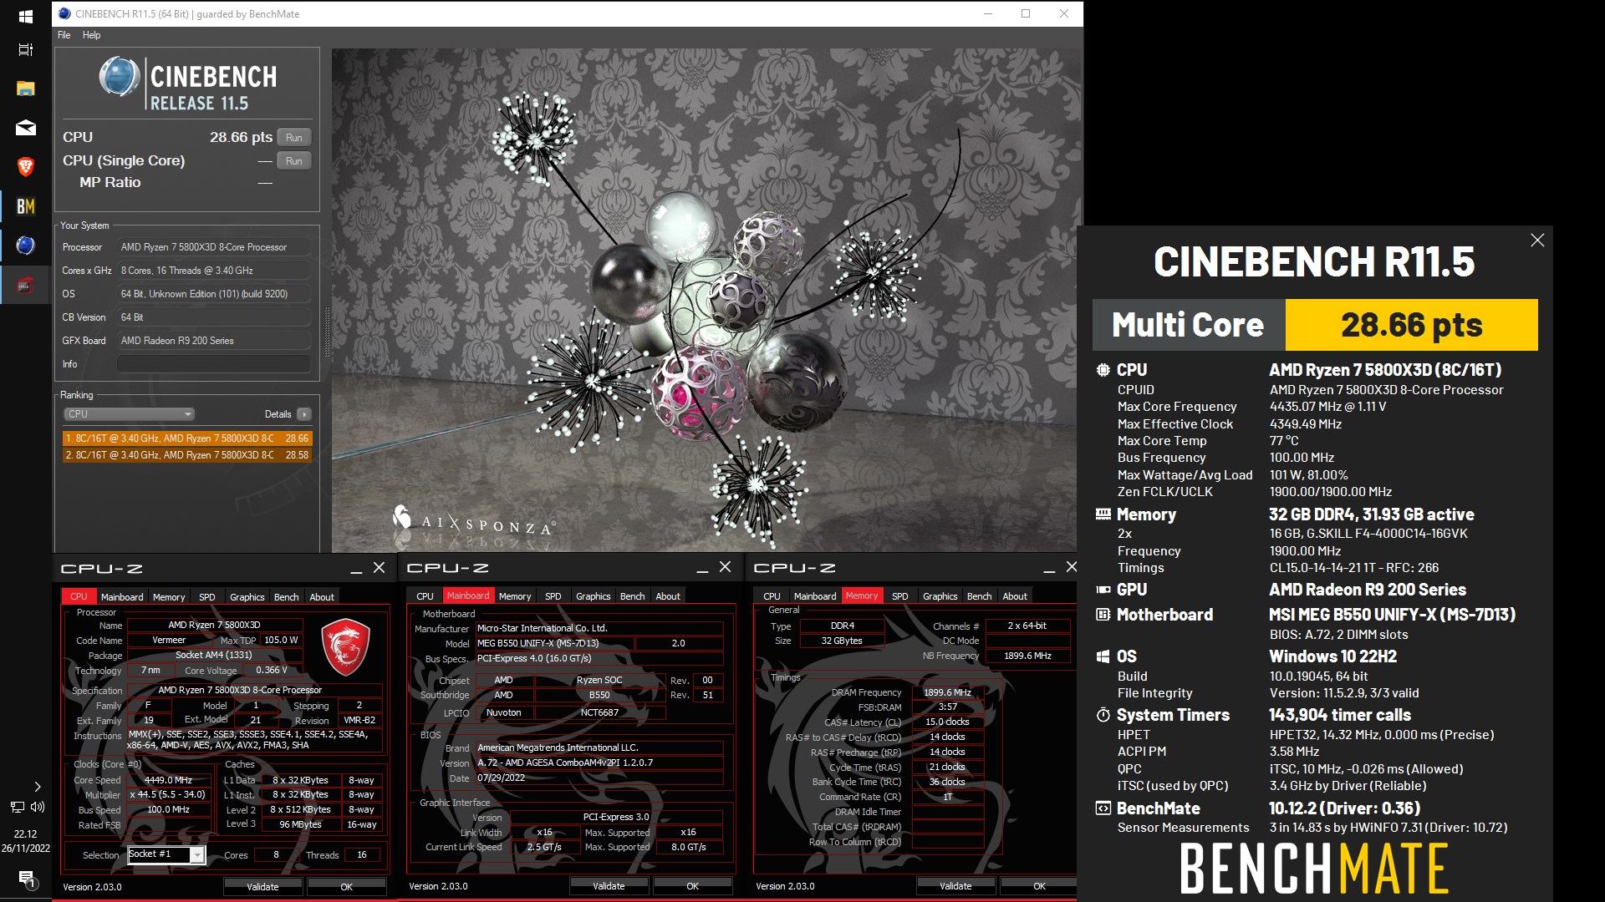This screenshot has width=1605, height=902.
Task: Show hidden system tray icons chevron
Action: click(37, 787)
